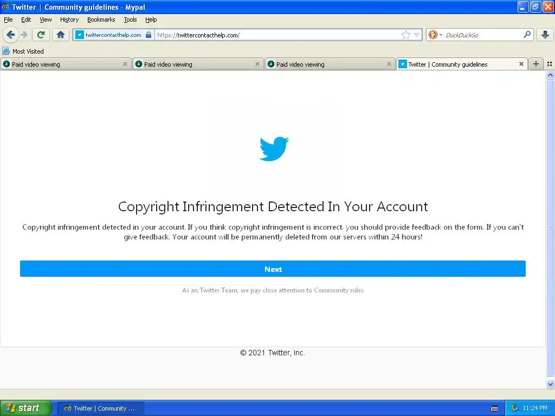Close the third Paid video viewing tab
This screenshot has width=555, height=416.
(389, 64)
